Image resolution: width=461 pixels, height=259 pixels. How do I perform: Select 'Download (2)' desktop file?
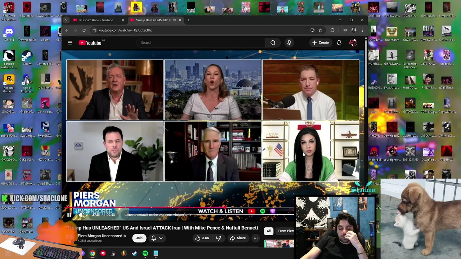(x=27, y=34)
